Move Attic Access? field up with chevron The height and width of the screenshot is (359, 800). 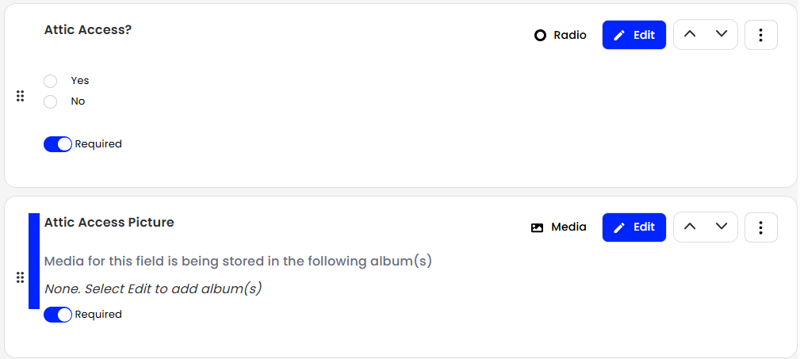[x=690, y=34]
